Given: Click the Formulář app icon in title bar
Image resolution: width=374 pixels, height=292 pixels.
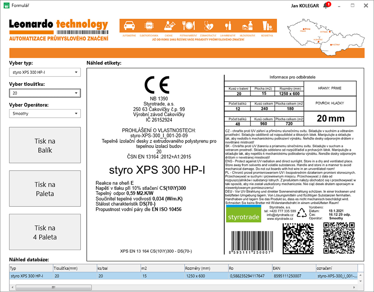Looking at the screenshot, I should coord(6,5).
